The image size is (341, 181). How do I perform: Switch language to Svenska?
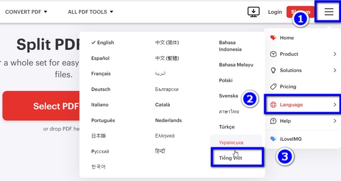[x=229, y=95]
